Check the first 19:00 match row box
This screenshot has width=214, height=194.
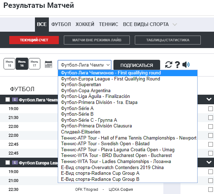pyautogui.click(x=210, y=109)
